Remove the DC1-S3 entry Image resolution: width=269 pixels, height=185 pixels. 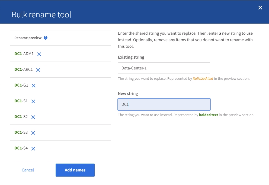pyautogui.click(x=33, y=133)
